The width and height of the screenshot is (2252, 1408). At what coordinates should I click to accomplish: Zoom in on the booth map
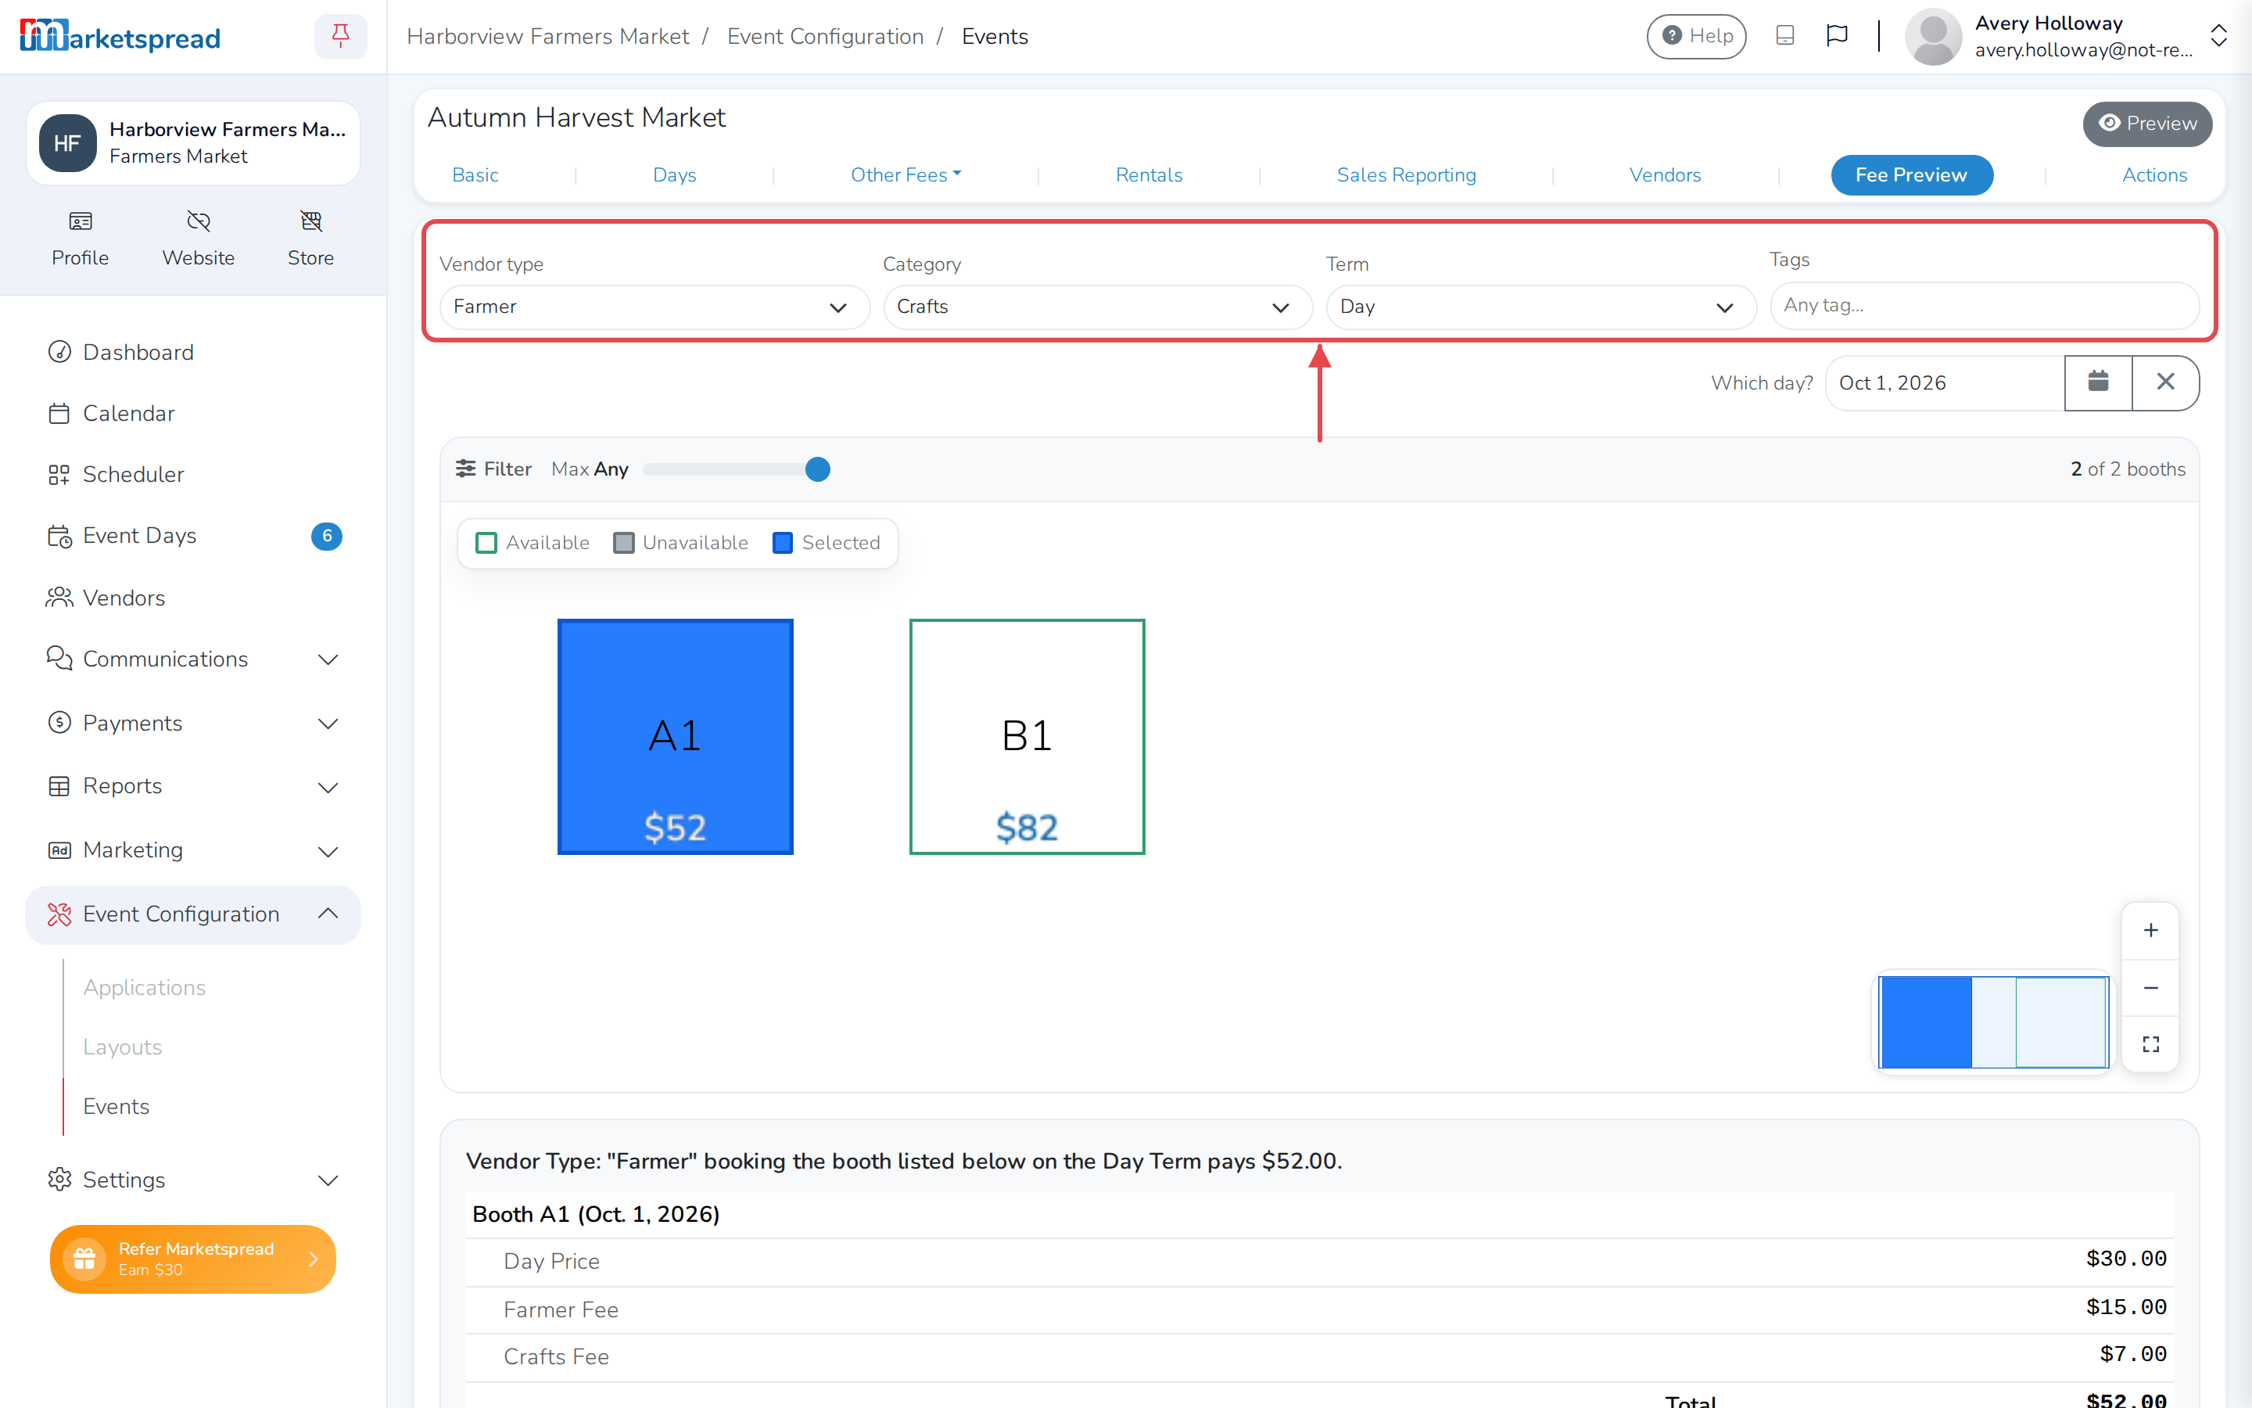[x=2150, y=930]
